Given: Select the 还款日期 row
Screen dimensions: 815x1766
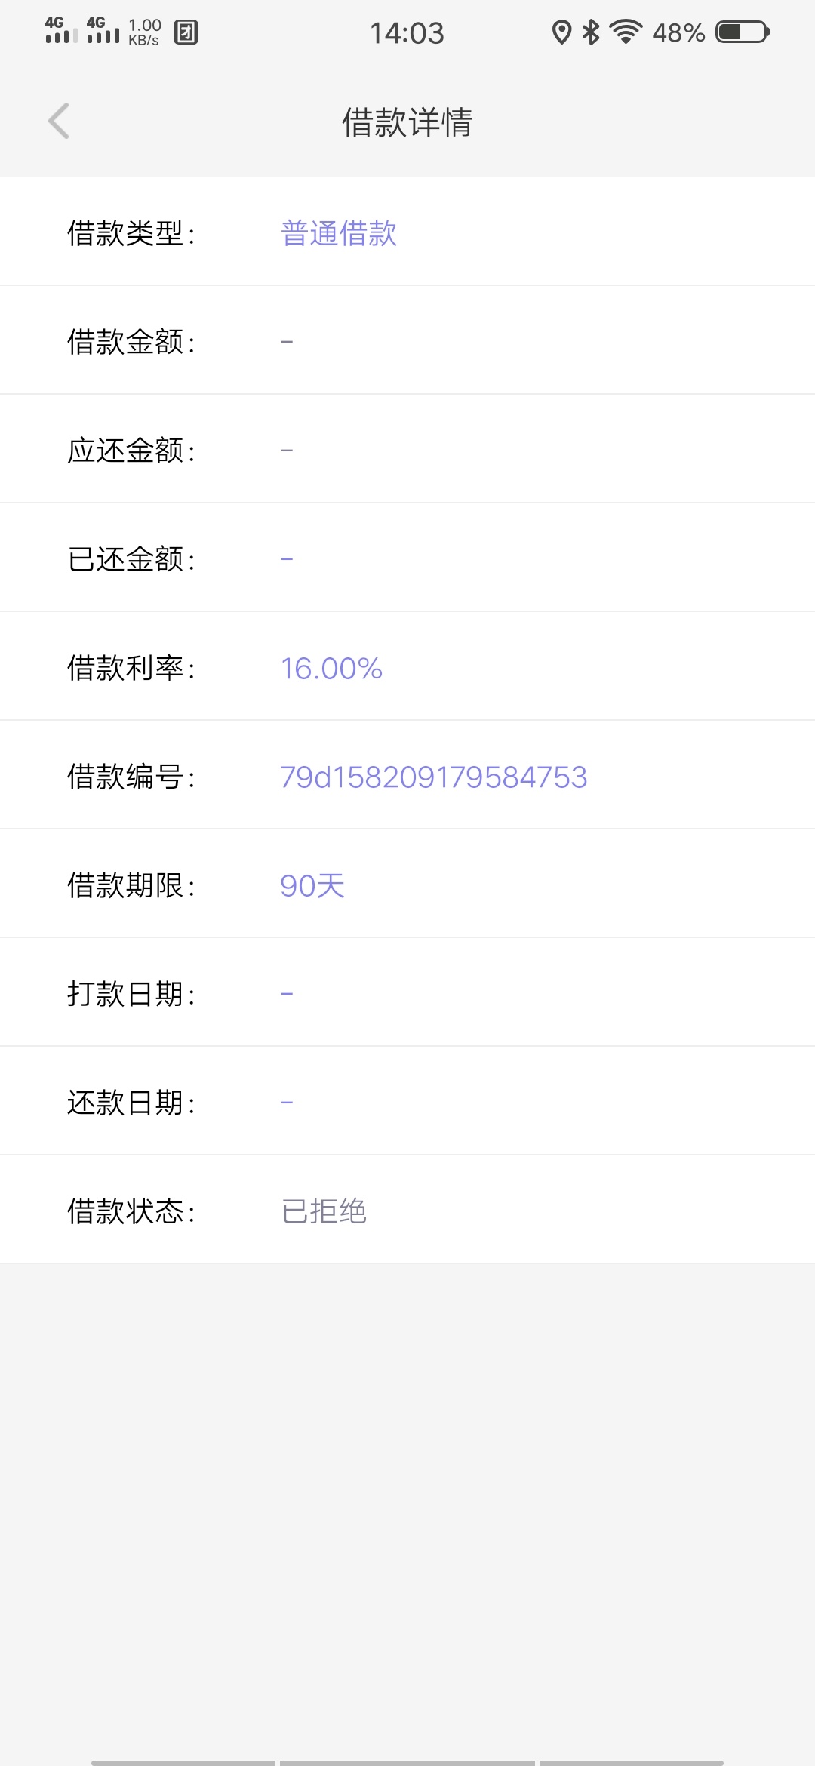Looking at the screenshot, I should pos(407,1101).
